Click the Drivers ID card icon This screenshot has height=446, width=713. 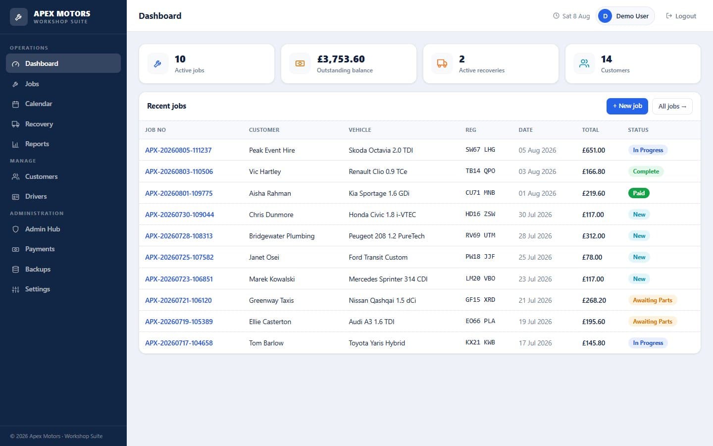tap(15, 197)
